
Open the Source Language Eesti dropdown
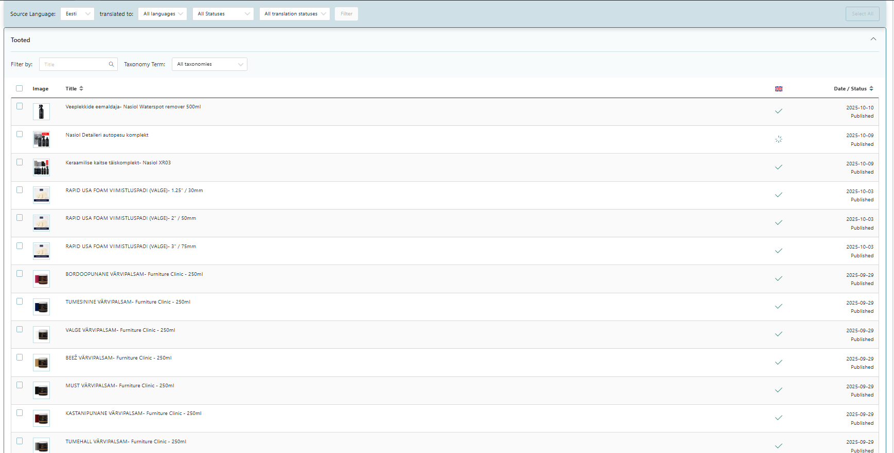tap(77, 14)
